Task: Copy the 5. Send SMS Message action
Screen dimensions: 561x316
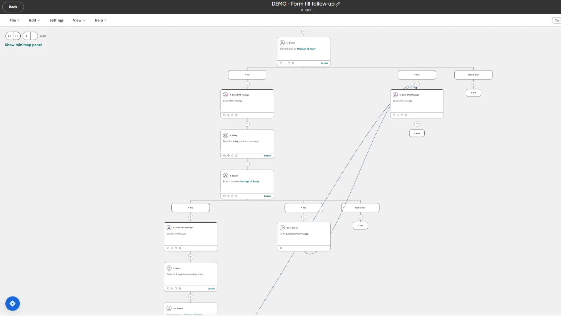Action: click(394, 115)
